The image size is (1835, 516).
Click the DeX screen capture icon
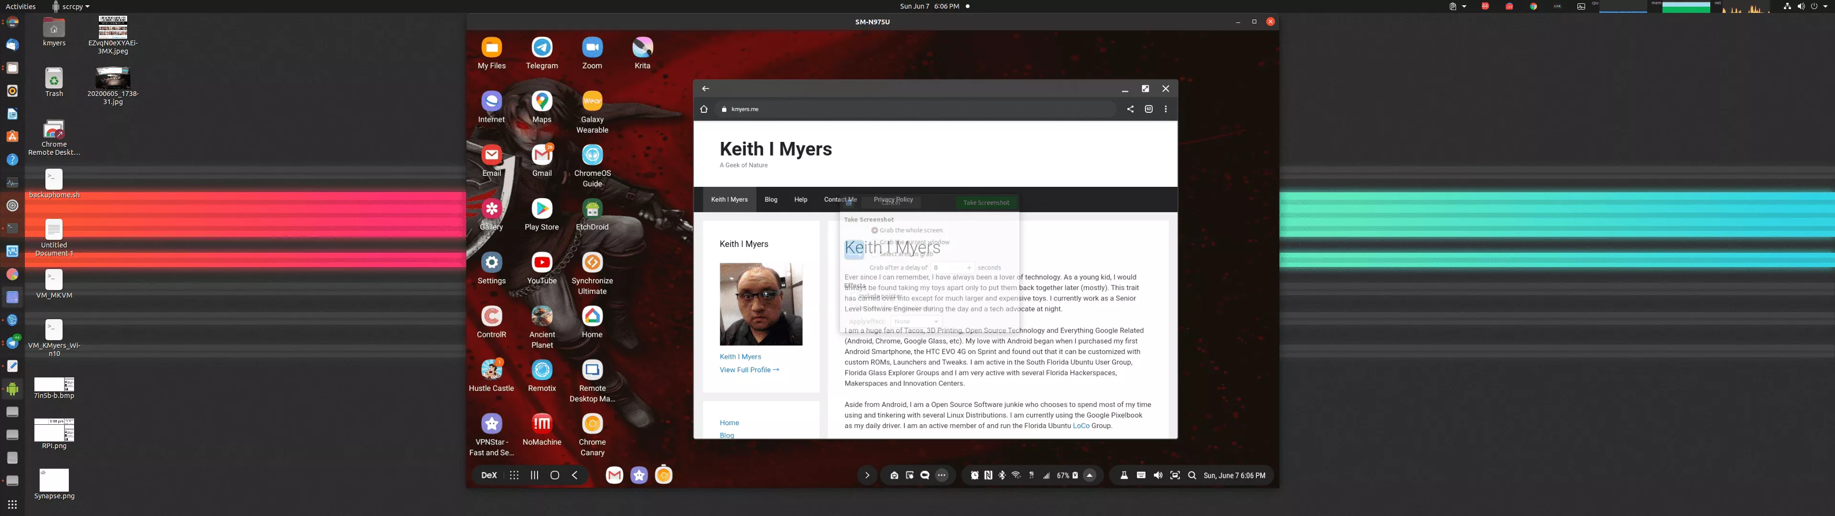click(1175, 475)
